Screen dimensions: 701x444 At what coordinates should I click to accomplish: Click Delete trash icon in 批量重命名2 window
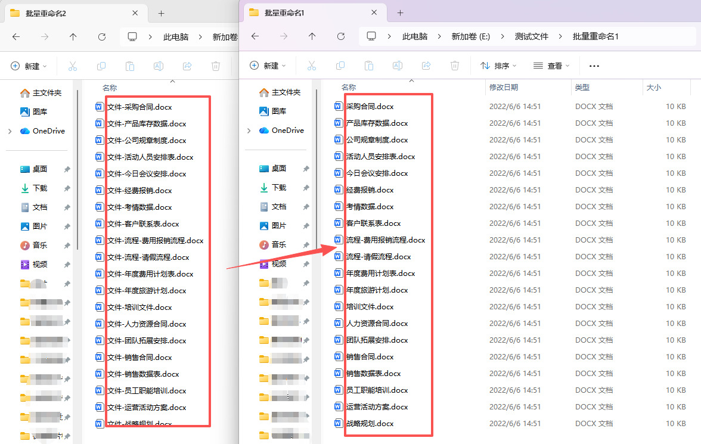216,66
